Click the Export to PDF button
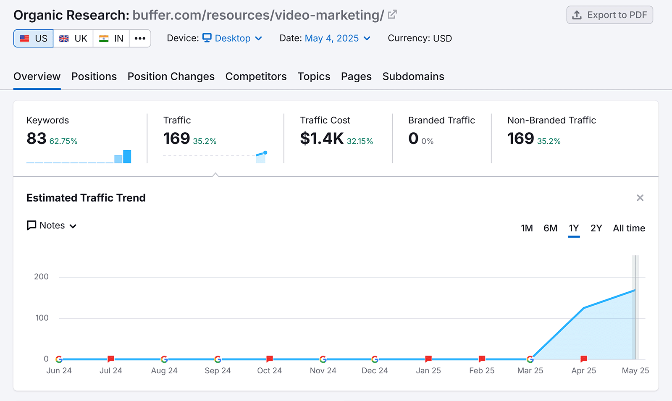The height and width of the screenshot is (401, 672). click(609, 15)
